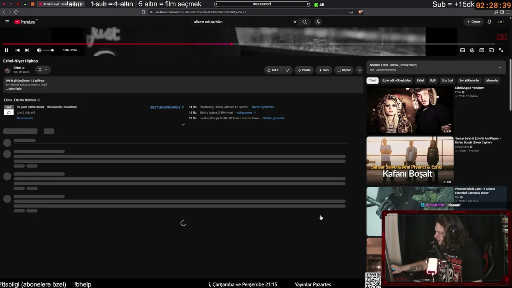This screenshot has width=512, height=288.
Task: Open YouTube notifications bell
Action: click(489, 22)
